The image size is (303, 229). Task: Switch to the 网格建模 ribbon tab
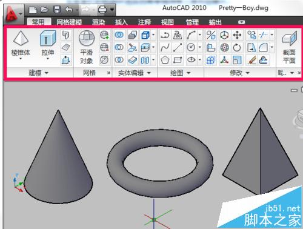69,22
